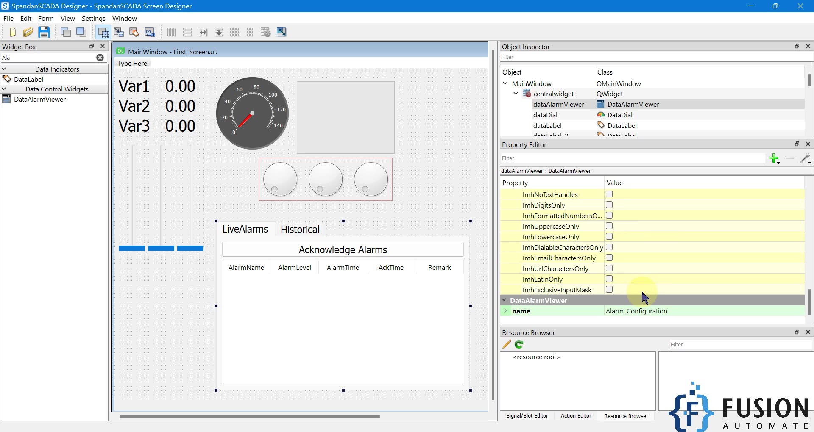Refresh the Resource Browser
This screenshot has height=432, width=814.
(519, 344)
